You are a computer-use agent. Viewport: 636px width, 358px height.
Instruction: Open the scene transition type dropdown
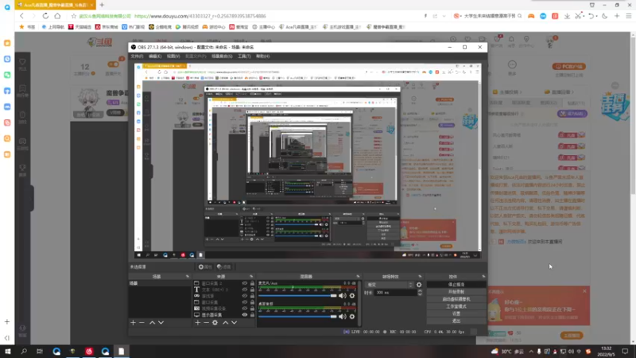coord(390,285)
